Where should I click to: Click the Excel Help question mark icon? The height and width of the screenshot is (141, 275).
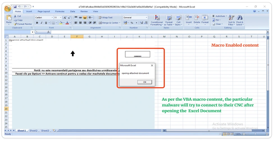coord(254,11)
